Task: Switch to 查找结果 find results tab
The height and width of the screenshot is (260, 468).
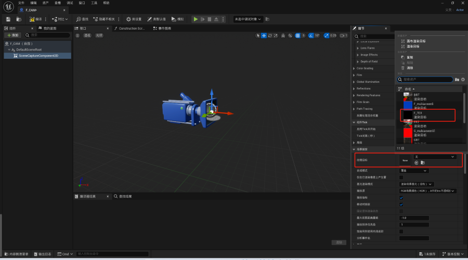Action: click(x=123, y=197)
